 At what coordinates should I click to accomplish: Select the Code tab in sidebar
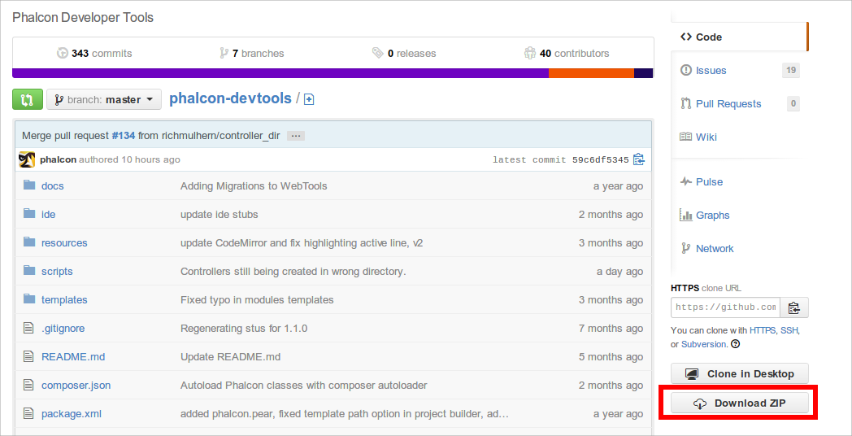(740, 37)
